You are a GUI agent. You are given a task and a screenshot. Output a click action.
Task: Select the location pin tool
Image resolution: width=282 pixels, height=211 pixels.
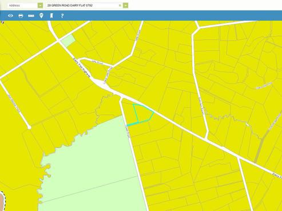pyautogui.click(x=41, y=15)
